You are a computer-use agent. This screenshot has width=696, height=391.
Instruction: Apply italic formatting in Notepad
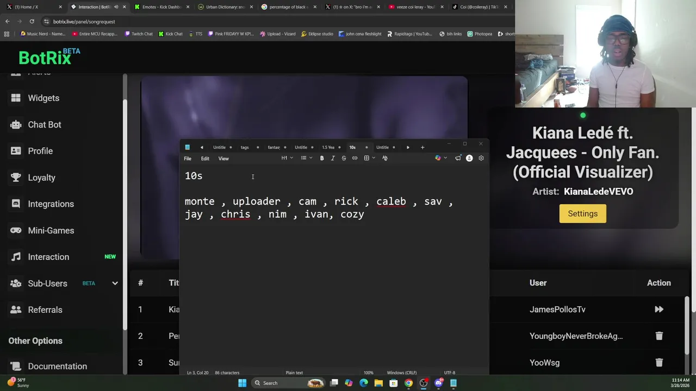(333, 158)
